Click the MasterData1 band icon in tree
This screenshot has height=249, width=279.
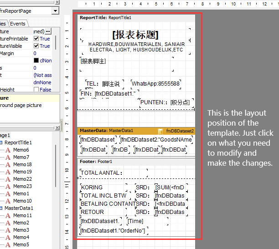[1, 208]
